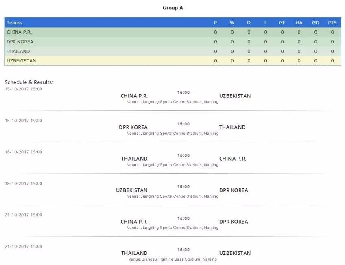The image size is (345, 265).
Task: Click UZBEKISTAN in the 15-10-2017 15:00 match
Action: tap(235, 96)
